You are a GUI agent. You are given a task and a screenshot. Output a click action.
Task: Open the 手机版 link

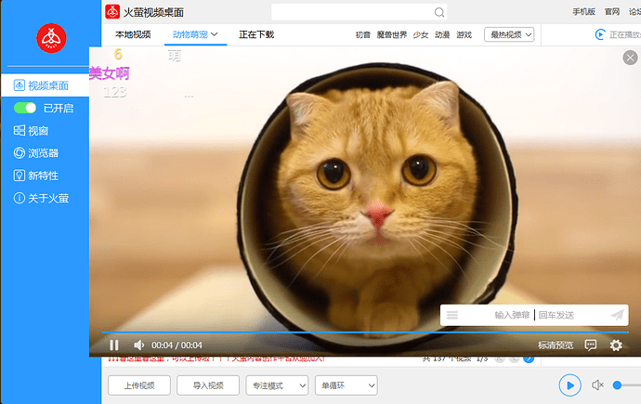coord(583,12)
